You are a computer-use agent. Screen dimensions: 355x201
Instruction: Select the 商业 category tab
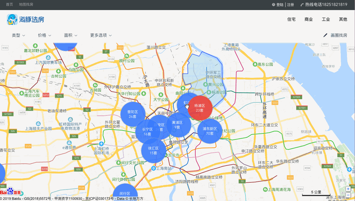coord(309,20)
